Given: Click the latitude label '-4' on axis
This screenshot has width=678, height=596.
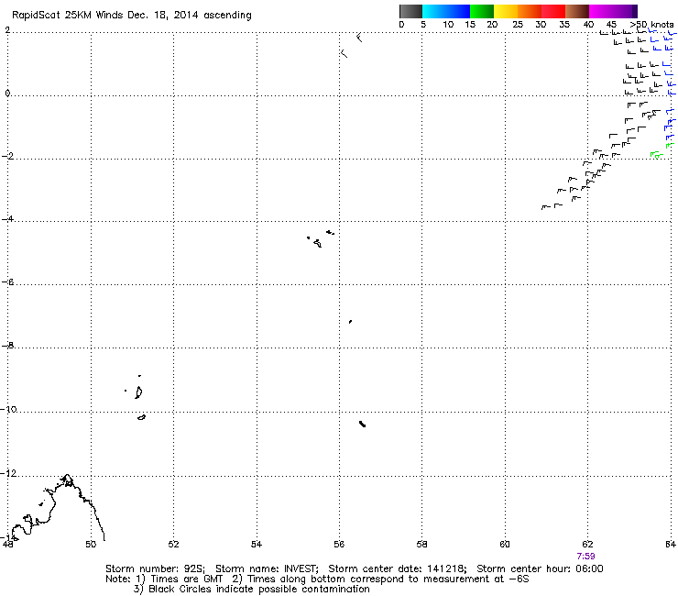Looking at the screenshot, I should pyautogui.click(x=7, y=219).
